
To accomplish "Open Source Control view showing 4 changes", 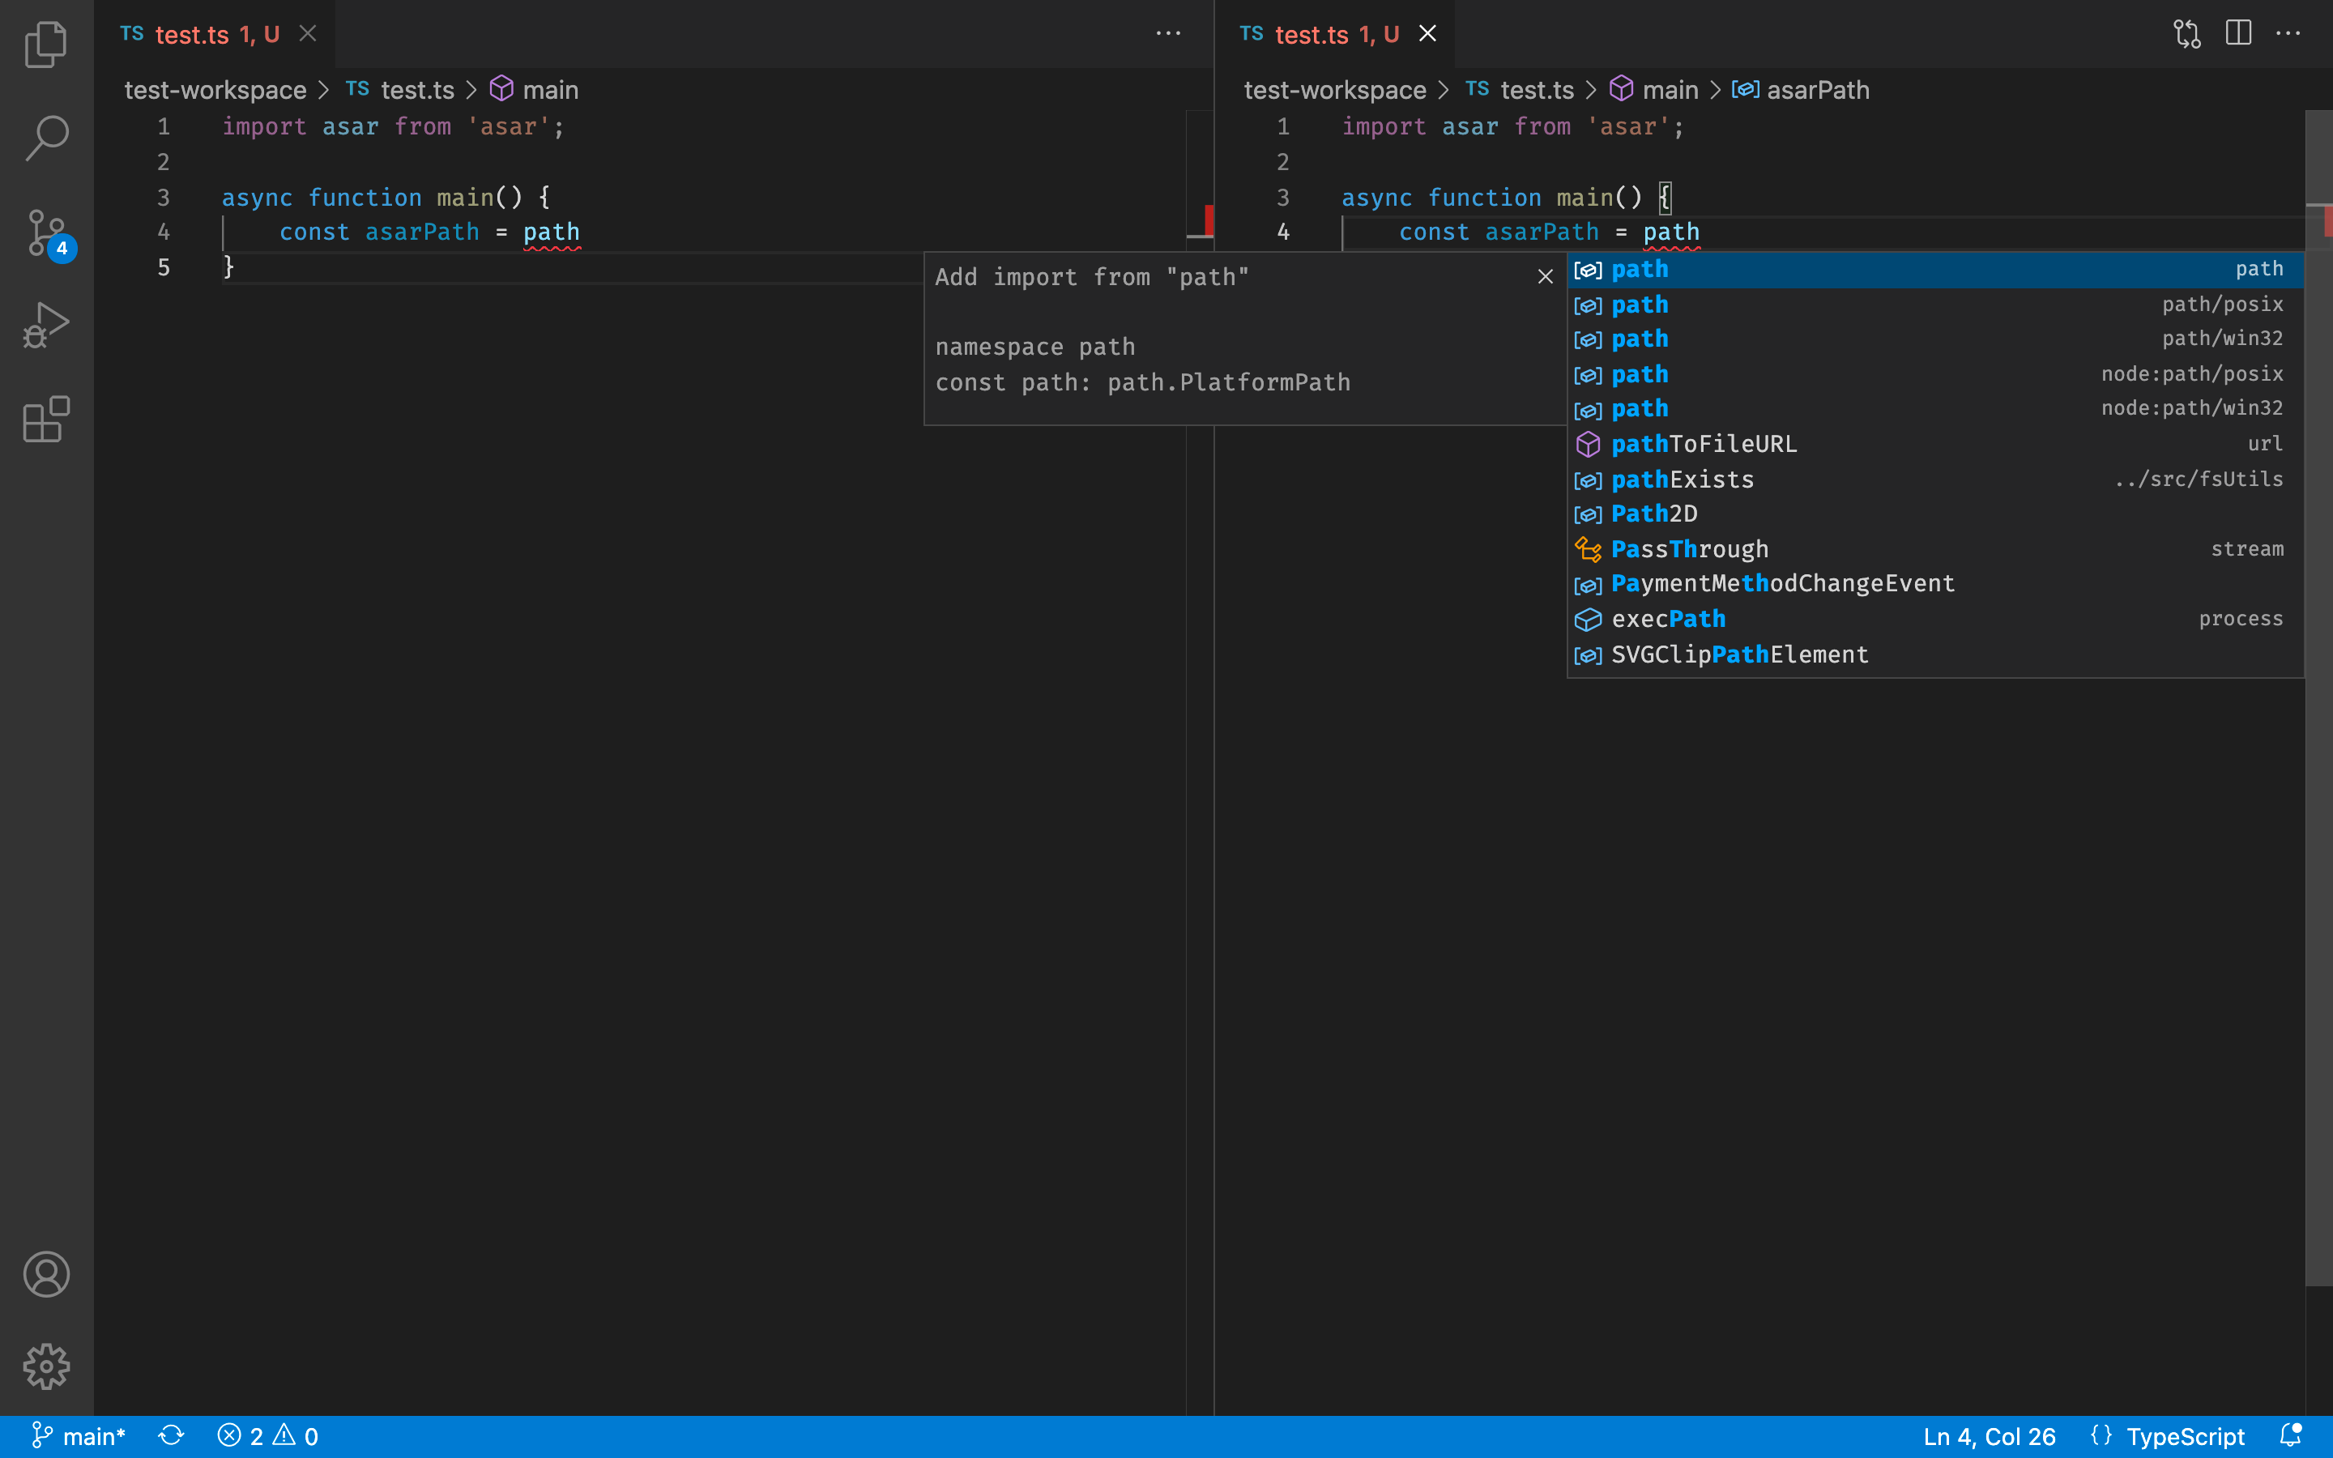I will tap(45, 232).
